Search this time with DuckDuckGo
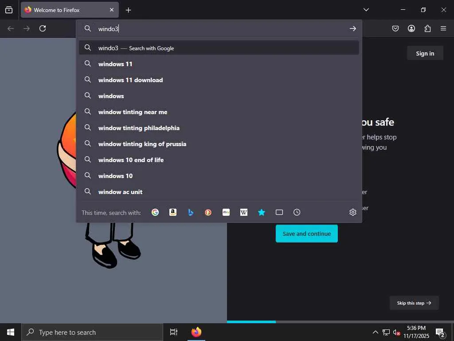The width and height of the screenshot is (454, 341). pos(208,212)
